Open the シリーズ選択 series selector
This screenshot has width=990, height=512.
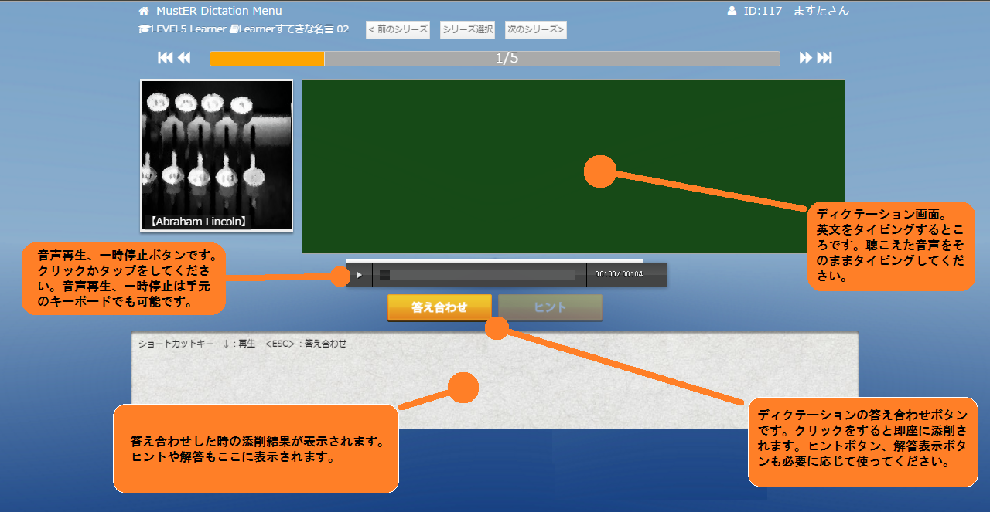point(467,29)
